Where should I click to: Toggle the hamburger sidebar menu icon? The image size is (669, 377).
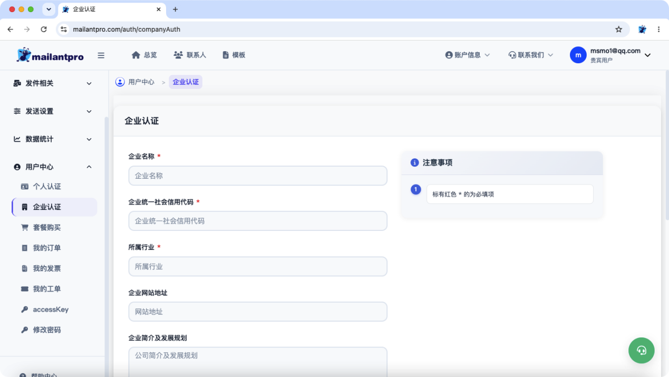coord(101,55)
